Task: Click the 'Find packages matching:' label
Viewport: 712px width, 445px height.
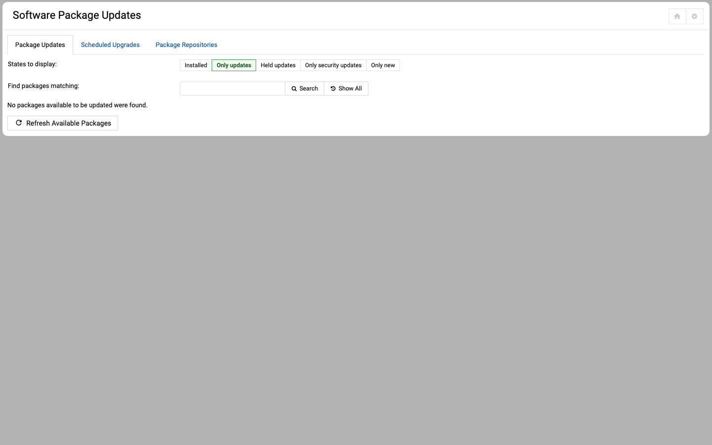Action: click(44, 86)
